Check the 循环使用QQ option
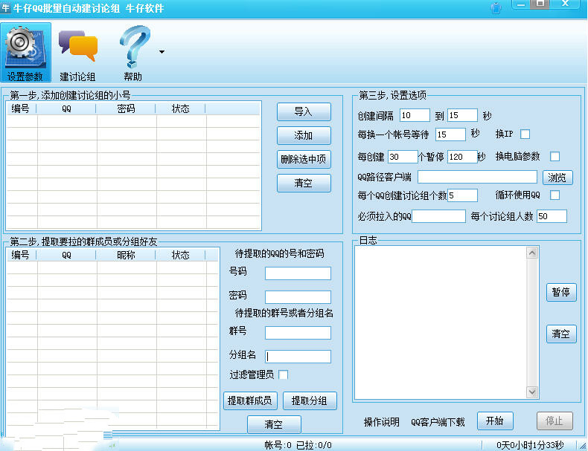 click(555, 195)
